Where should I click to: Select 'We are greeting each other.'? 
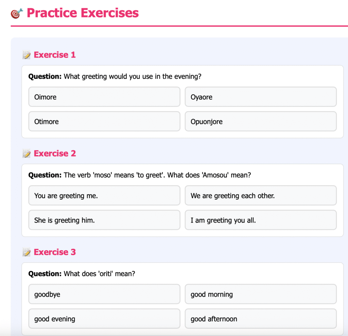[x=260, y=196]
